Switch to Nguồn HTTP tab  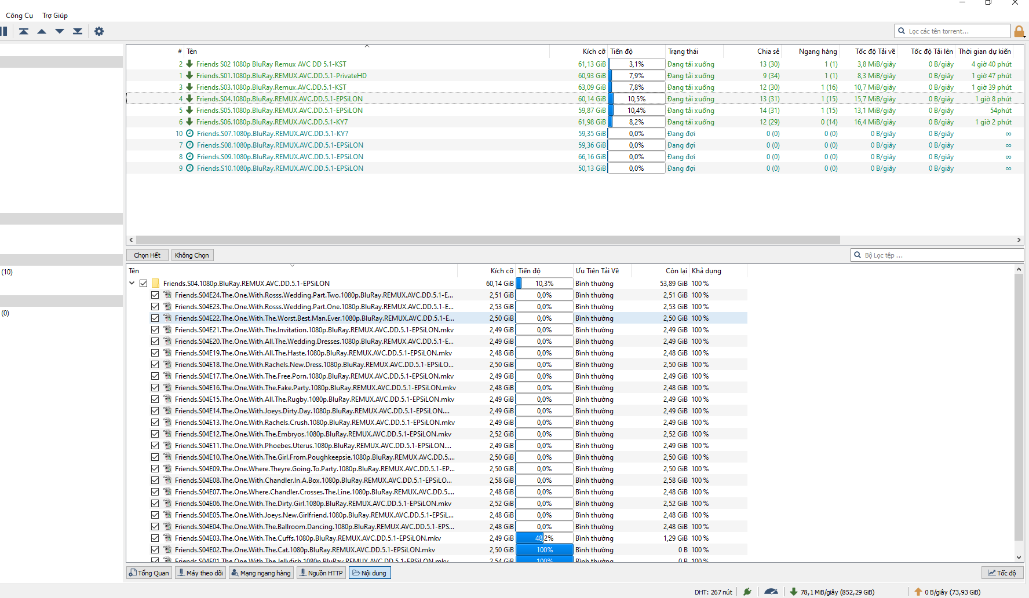321,573
